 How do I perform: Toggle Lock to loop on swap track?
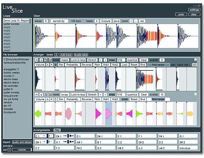pyautogui.click(x=78, y=94)
